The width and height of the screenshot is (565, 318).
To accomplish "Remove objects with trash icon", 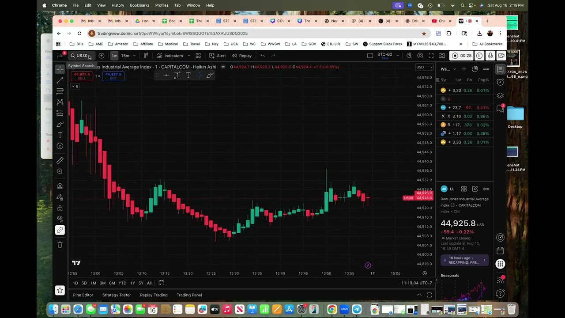I will (x=60, y=244).
